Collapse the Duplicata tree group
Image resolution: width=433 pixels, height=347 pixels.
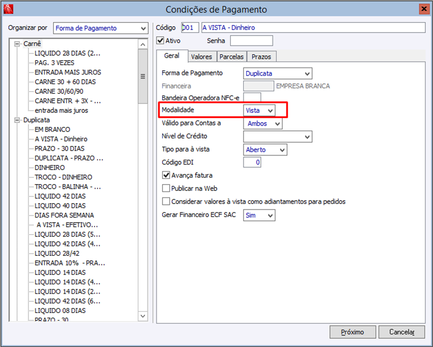click(18, 120)
